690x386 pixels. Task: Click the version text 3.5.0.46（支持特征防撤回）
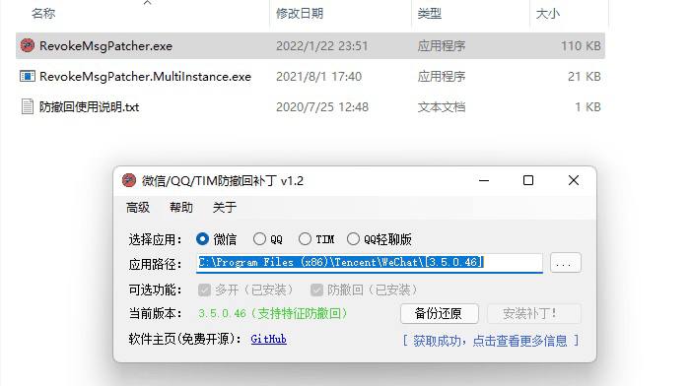(x=273, y=313)
